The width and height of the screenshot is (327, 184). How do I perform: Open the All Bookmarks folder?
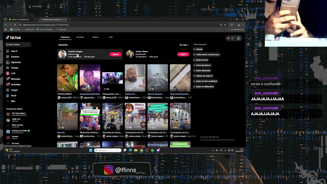237,29
